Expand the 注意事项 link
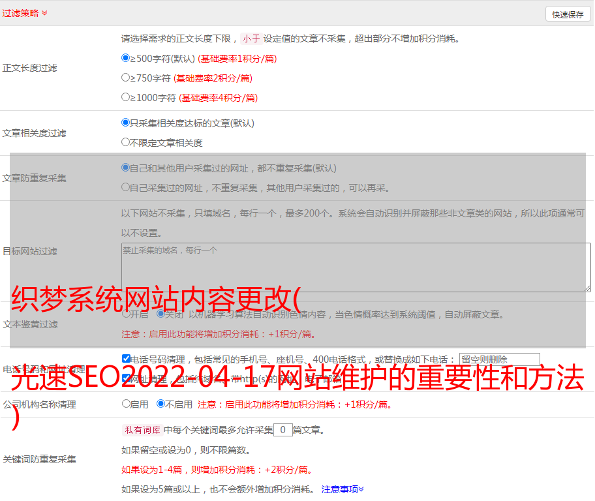This screenshot has width=595, height=501. tap(343, 489)
